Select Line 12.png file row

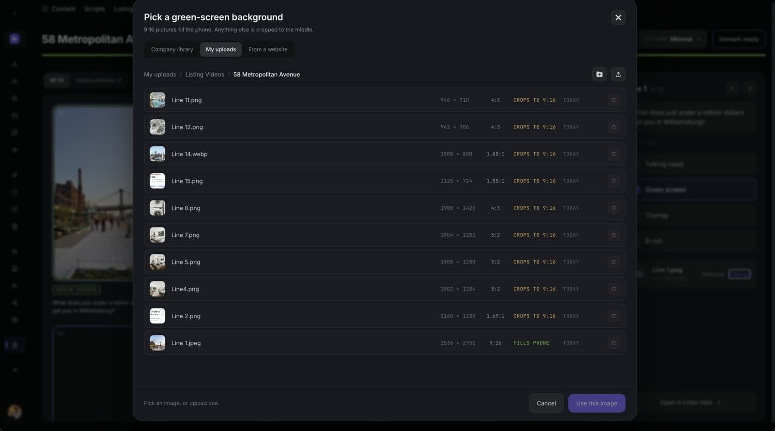(385, 127)
